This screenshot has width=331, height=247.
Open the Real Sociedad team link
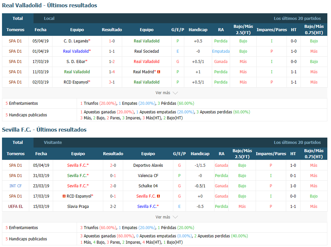pos(147,51)
